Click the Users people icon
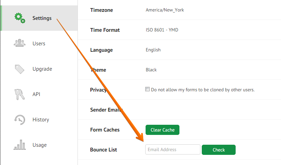 (20, 43)
